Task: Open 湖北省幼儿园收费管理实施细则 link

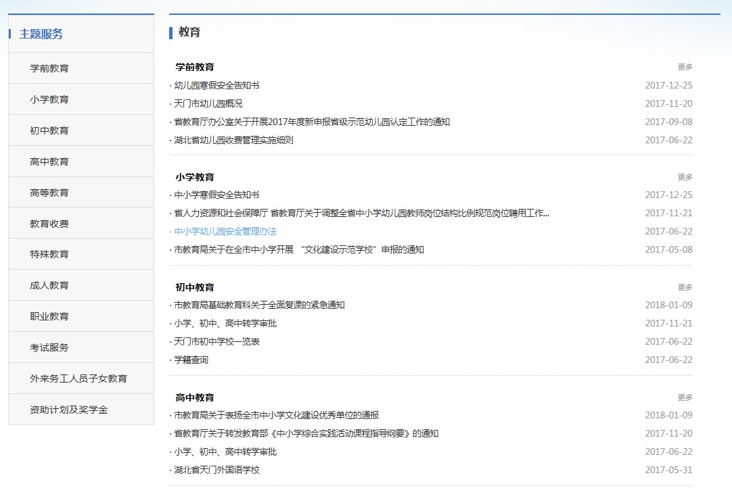Action: [233, 140]
